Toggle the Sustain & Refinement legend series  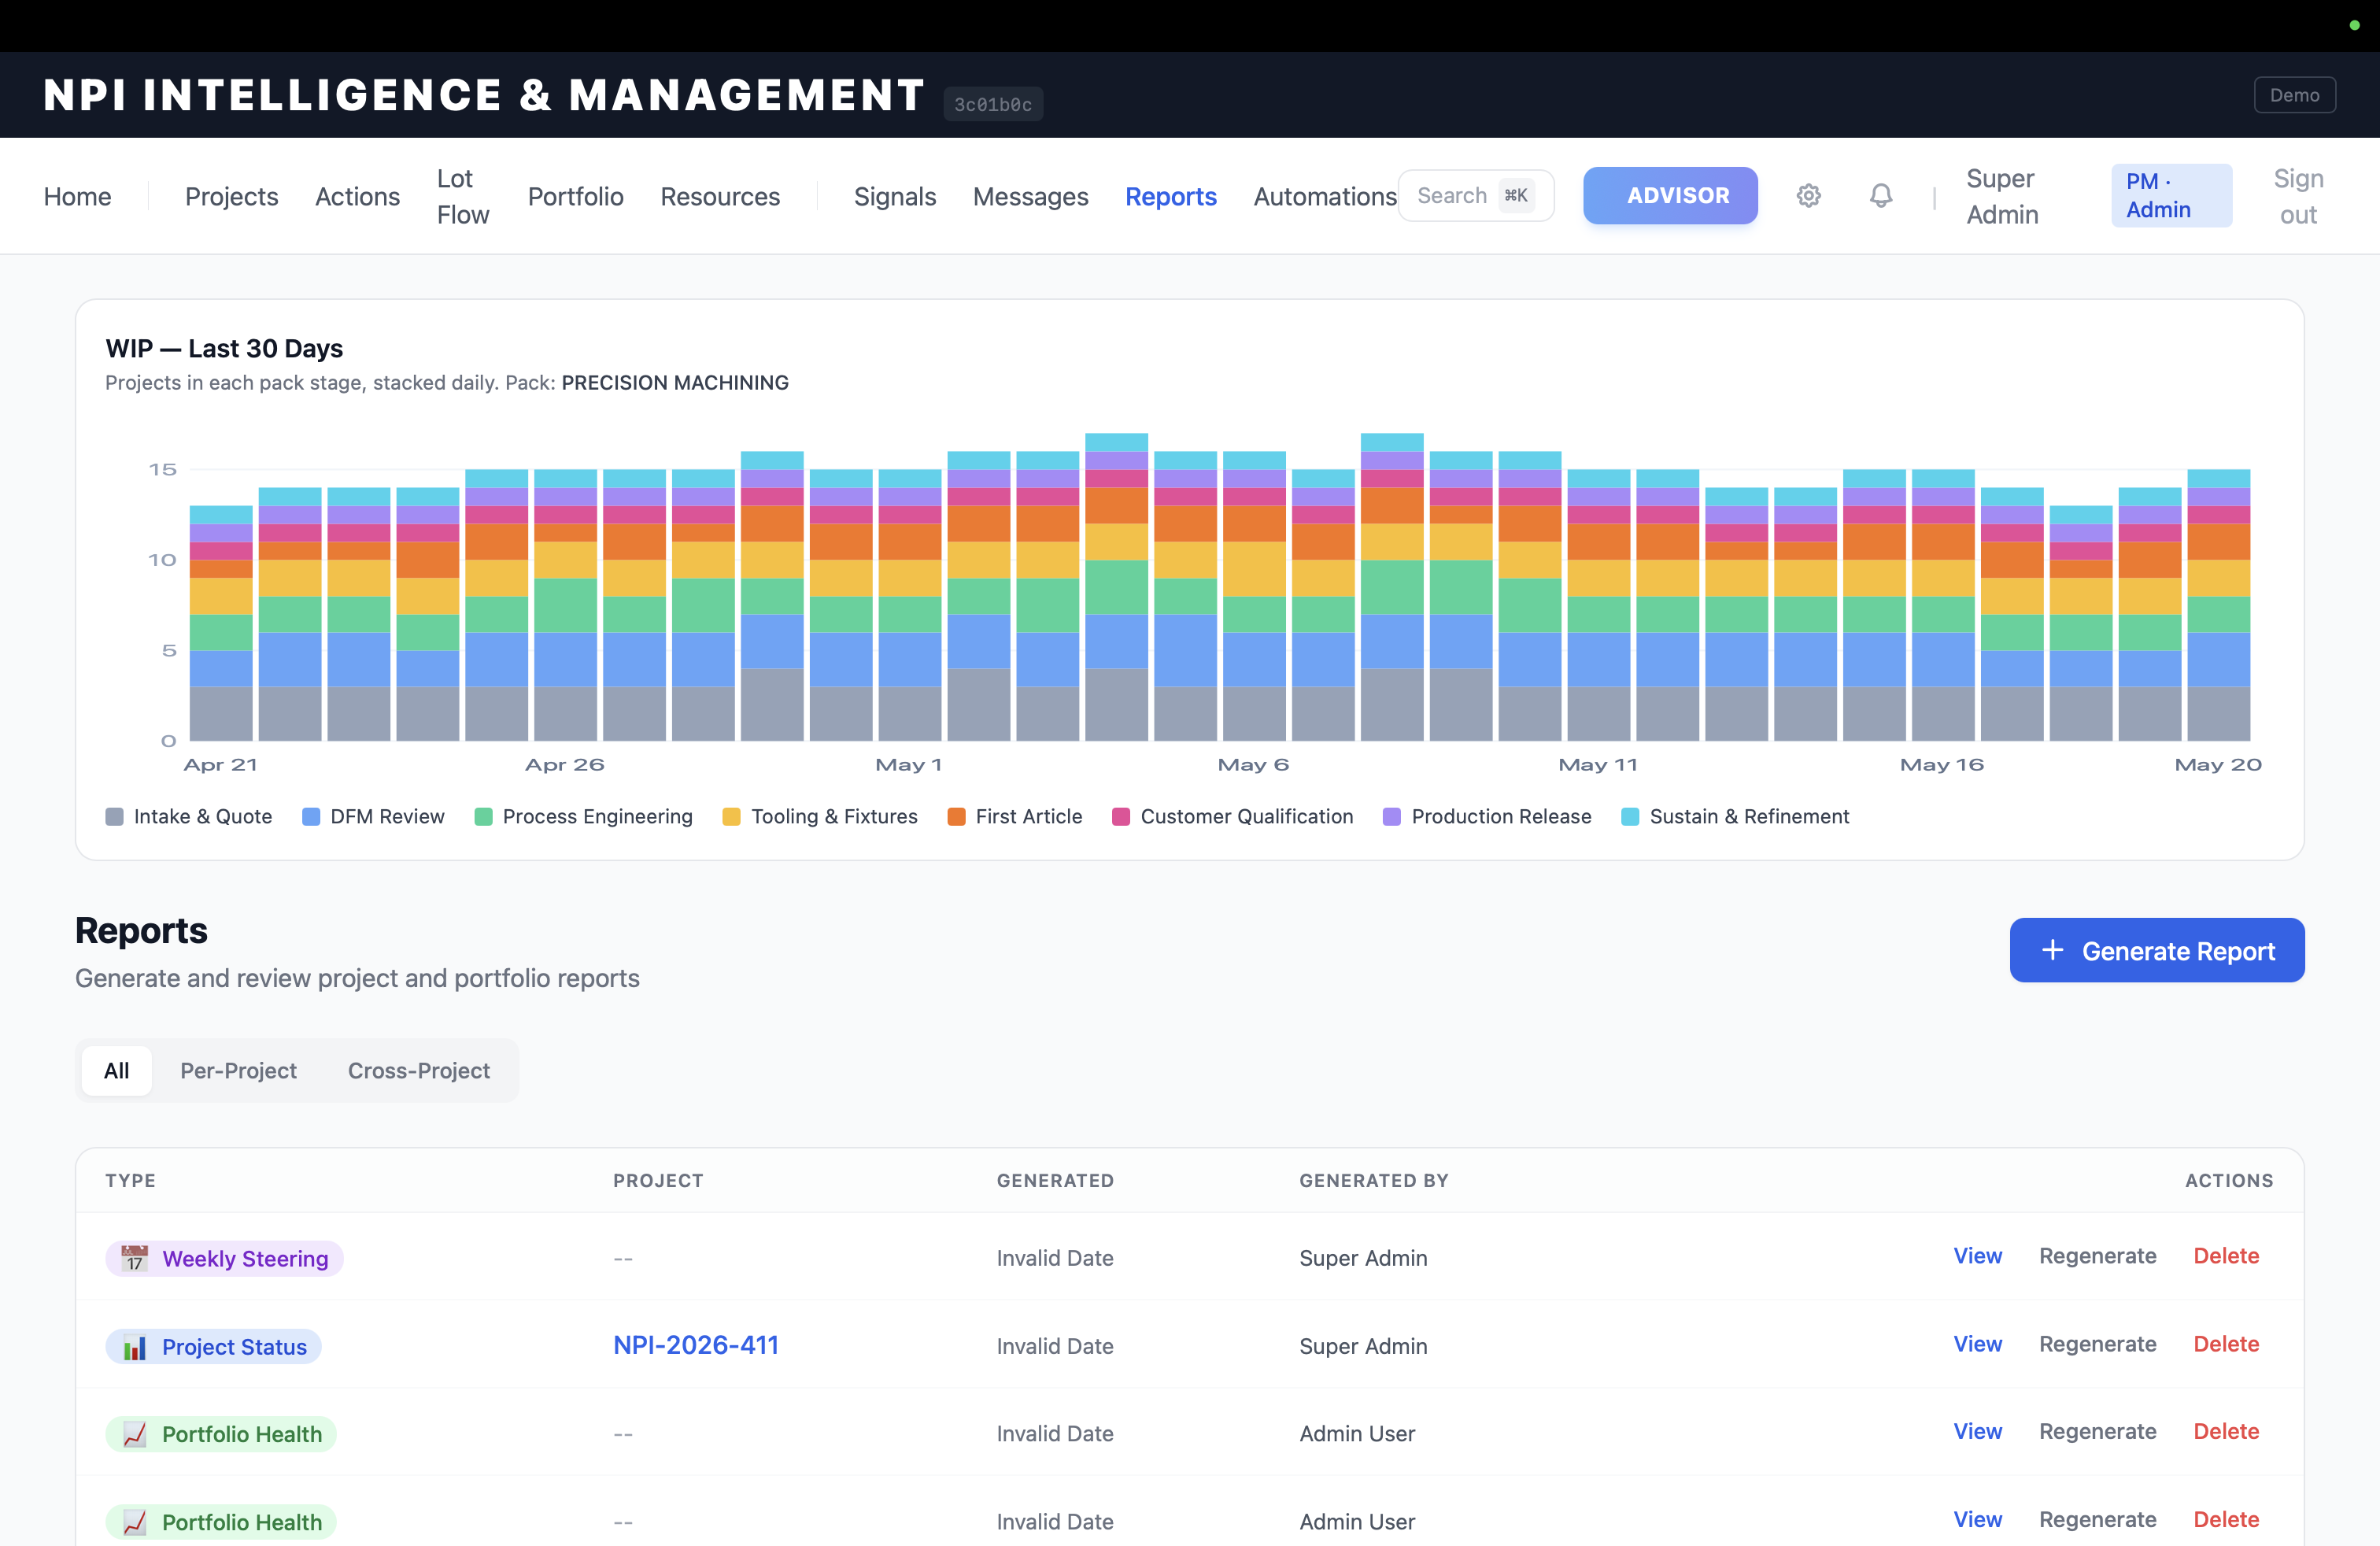pyautogui.click(x=1735, y=817)
